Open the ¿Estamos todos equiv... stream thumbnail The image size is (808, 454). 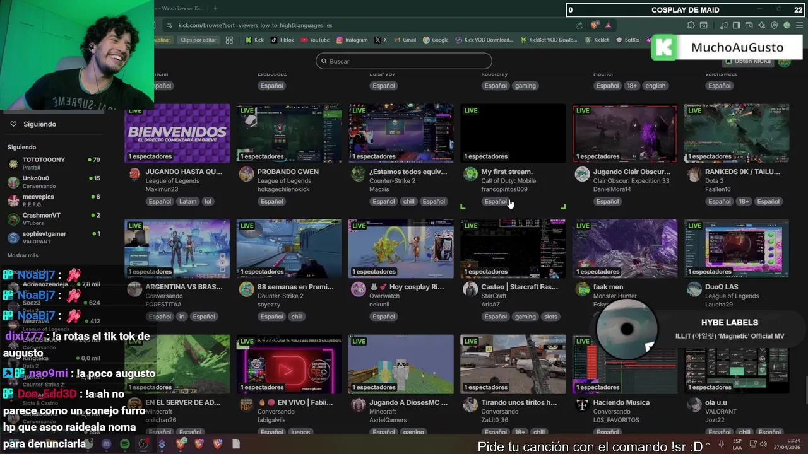pos(401,134)
